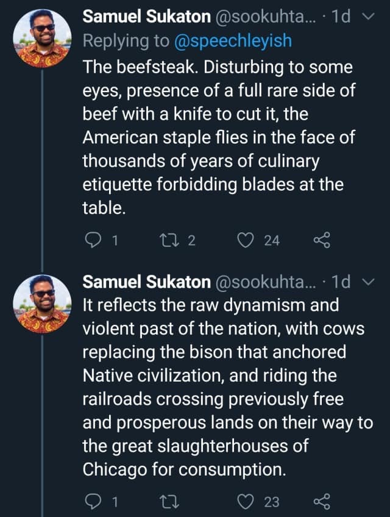This screenshot has width=390, height=517.
Task: Tap the second tweet's profile picture
Action: click(x=43, y=303)
